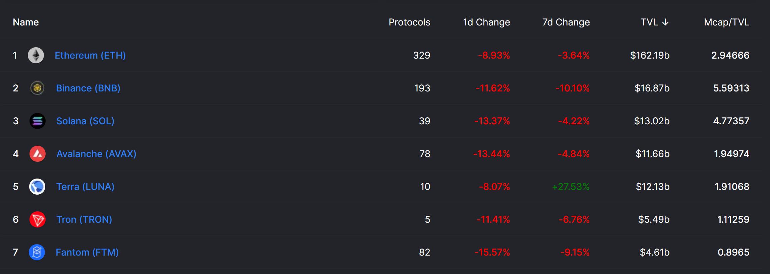Open the Avalanche (AVAX) link

96,154
